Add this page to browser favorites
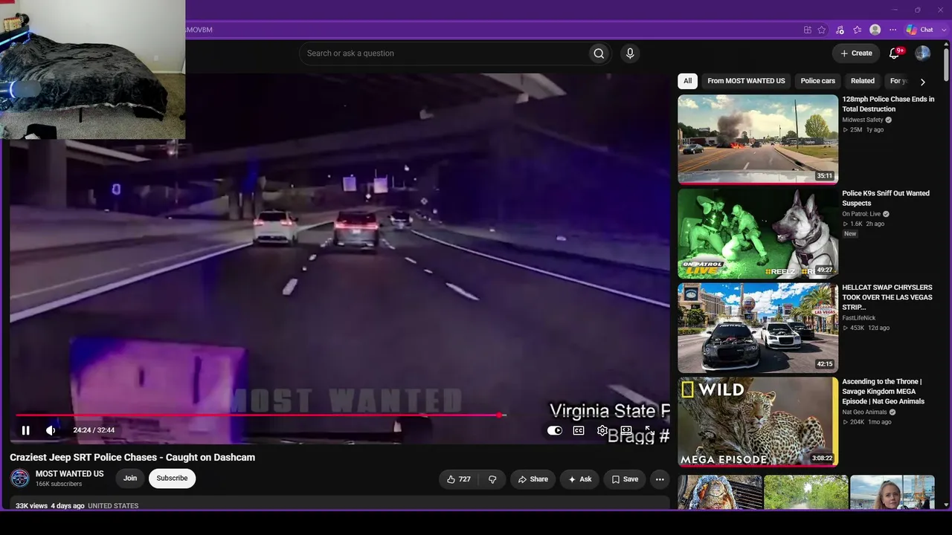Viewport: 952px width, 535px height. click(x=822, y=30)
